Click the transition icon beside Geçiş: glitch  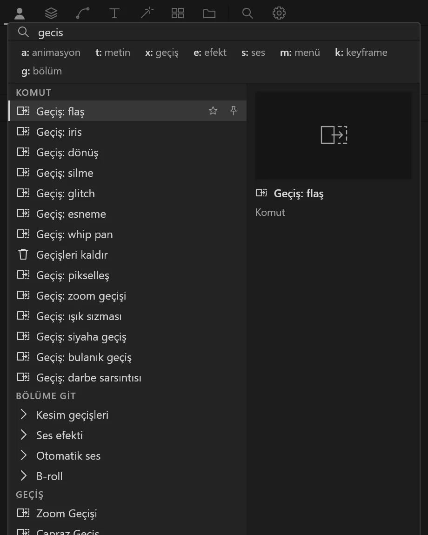23,193
